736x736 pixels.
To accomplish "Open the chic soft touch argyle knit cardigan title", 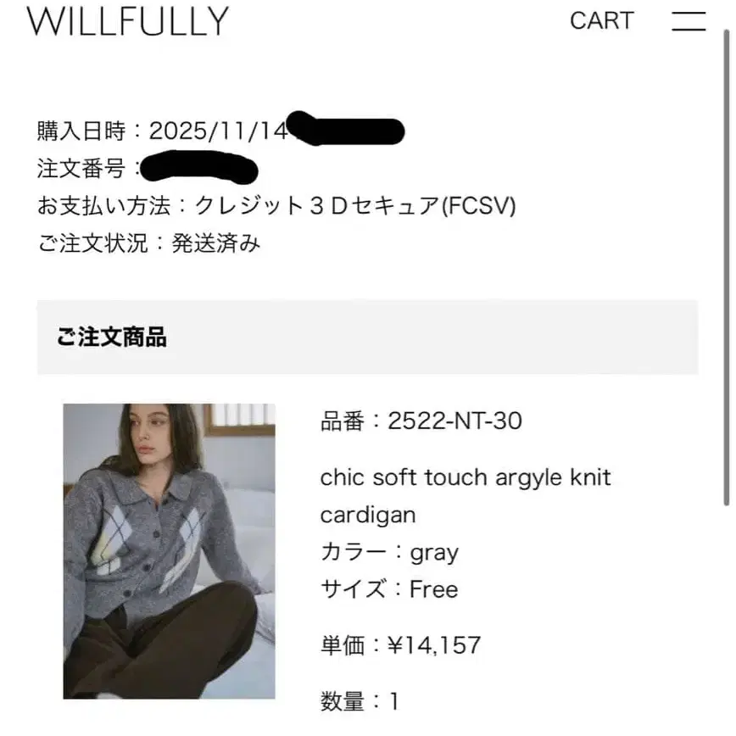I will (466, 496).
